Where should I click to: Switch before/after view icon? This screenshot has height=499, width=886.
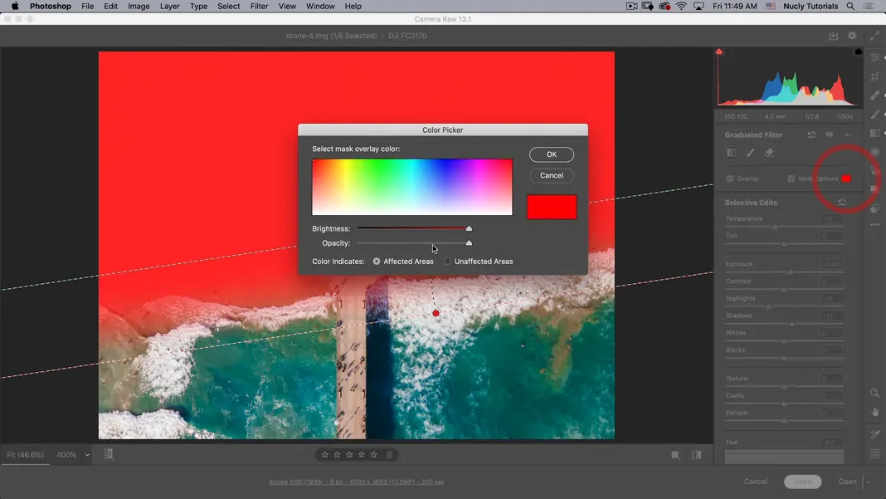(696, 455)
